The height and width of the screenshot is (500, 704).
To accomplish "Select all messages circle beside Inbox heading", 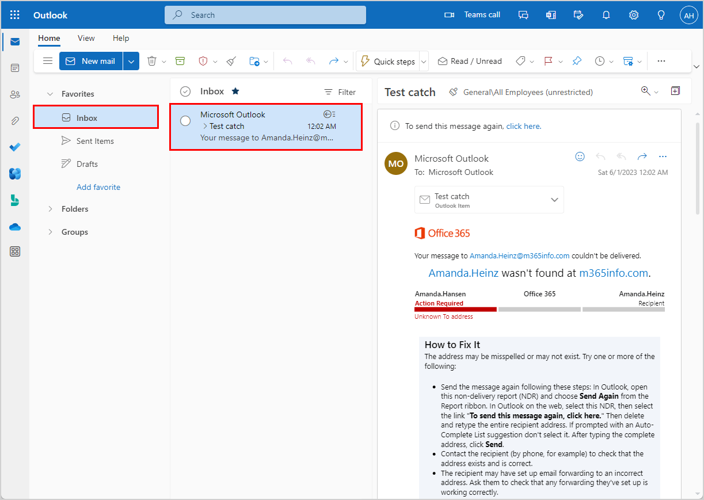I will point(185,91).
